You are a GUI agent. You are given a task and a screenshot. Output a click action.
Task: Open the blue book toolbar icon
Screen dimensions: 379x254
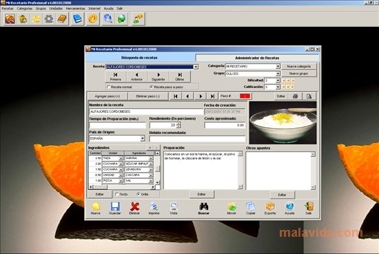click(78, 19)
